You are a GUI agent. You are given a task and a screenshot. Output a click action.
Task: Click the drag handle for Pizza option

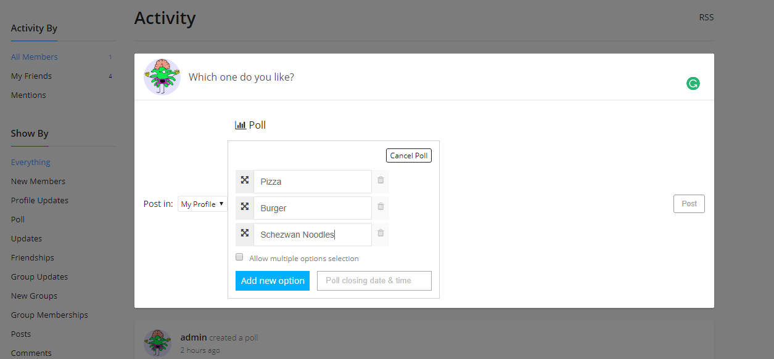point(245,181)
